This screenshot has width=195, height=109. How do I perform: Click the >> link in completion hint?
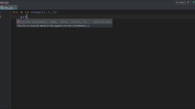pos(88,26)
